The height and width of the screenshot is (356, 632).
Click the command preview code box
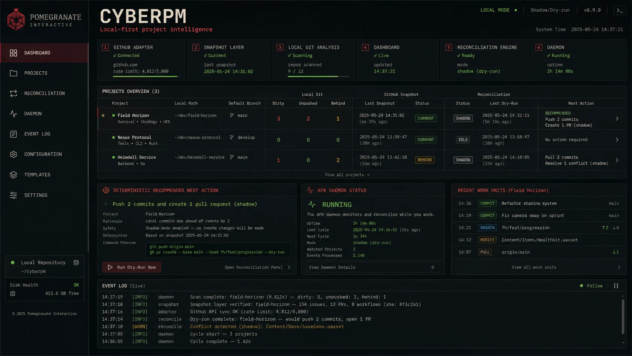pyautogui.click(x=218, y=250)
